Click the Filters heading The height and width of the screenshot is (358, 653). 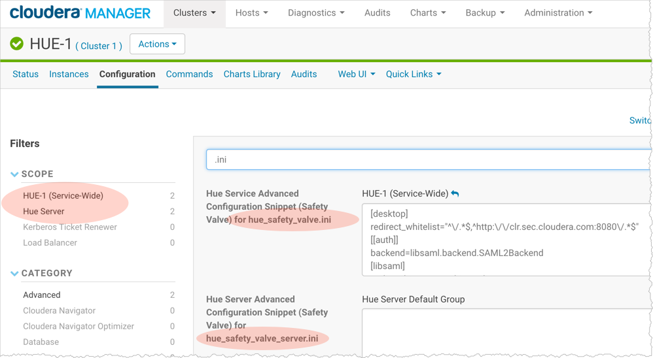click(x=25, y=144)
